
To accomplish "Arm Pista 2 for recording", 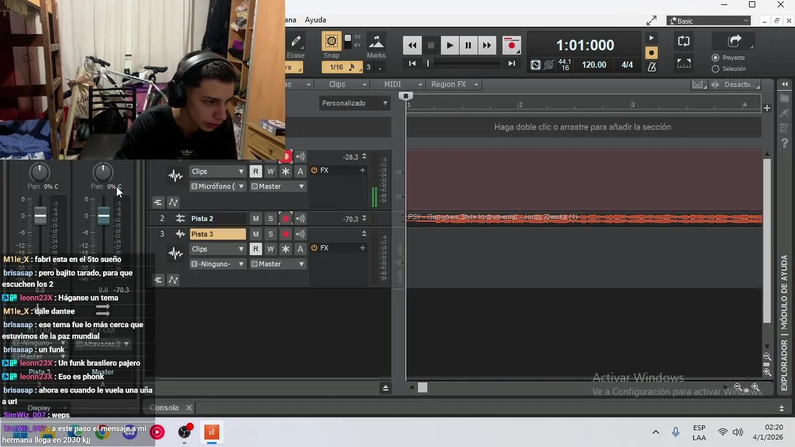I will tap(286, 219).
